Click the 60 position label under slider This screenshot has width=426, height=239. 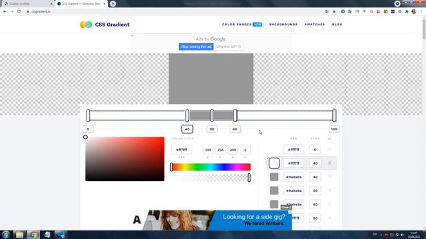click(235, 129)
